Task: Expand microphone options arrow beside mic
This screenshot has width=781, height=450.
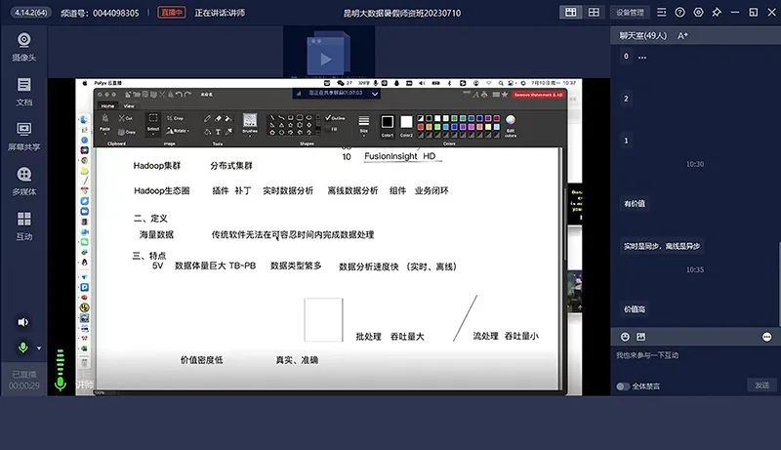Action: [x=39, y=348]
